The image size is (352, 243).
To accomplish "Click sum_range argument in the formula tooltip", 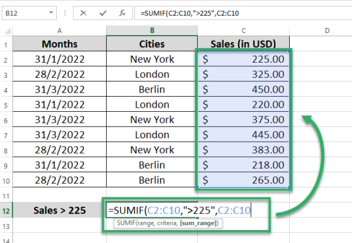I will (x=199, y=223).
